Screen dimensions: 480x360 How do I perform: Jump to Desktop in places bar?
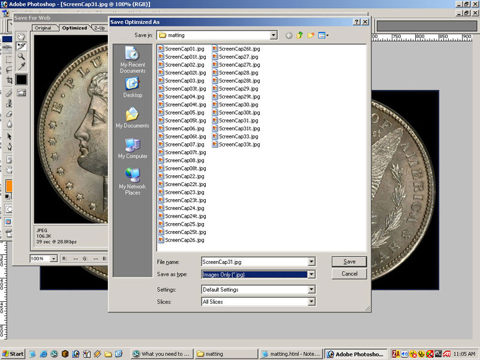pos(133,88)
